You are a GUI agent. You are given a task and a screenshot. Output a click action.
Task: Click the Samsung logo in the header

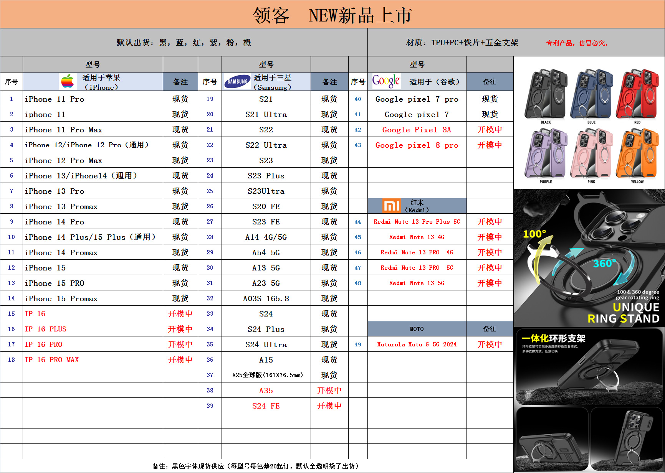(x=237, y=81)
